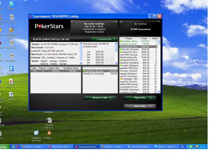Click the EN language indicator
This screenshot has width=215, height=161.
point(182,147)
